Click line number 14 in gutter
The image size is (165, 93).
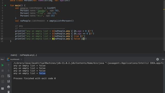pyautogui.click(x=2, y=31)
